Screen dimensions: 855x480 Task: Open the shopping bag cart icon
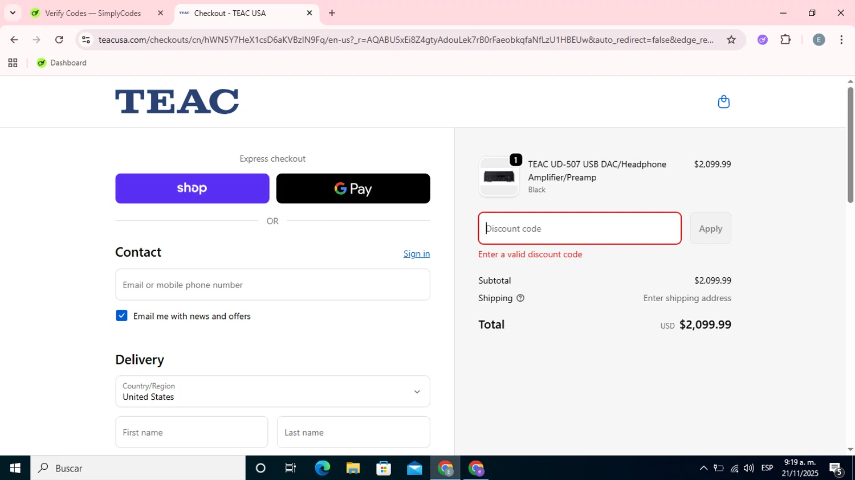coord(723,102)
